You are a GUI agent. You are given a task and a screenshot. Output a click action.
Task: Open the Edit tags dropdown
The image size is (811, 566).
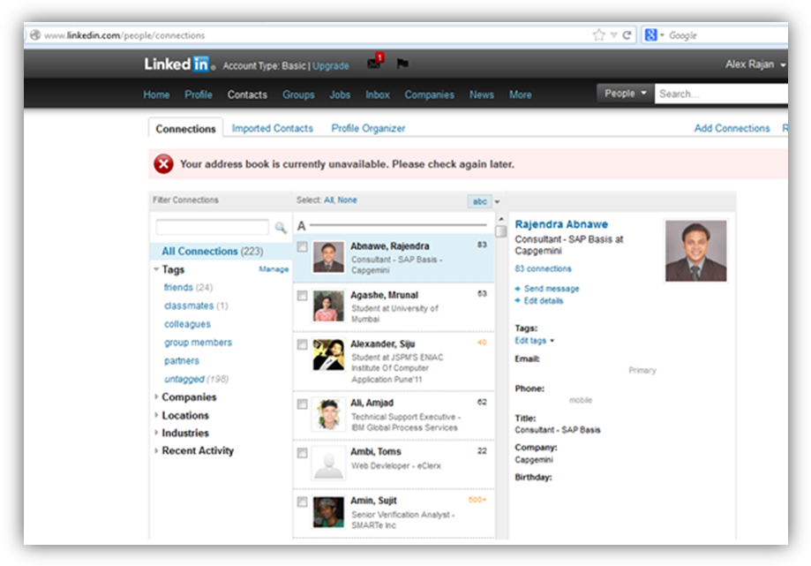[534, 341]
